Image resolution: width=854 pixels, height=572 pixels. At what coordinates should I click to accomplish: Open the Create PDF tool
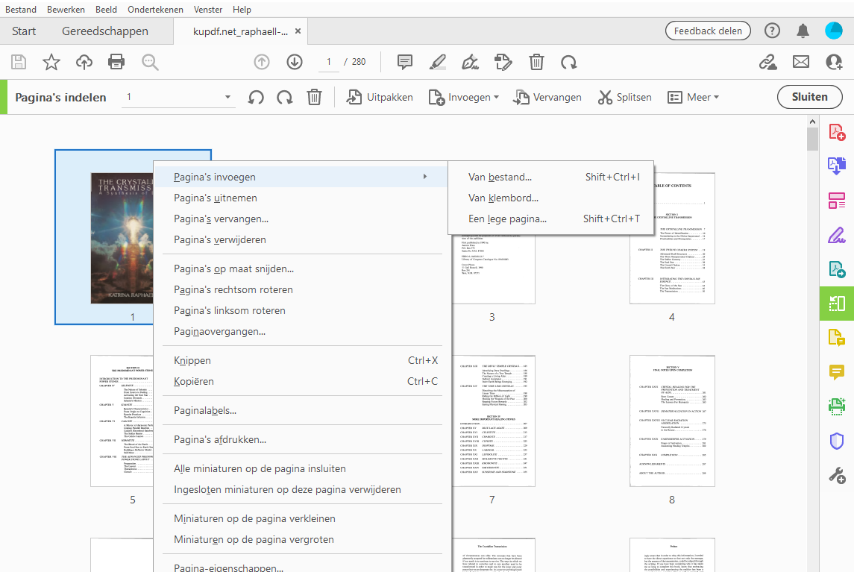point(836,131)
